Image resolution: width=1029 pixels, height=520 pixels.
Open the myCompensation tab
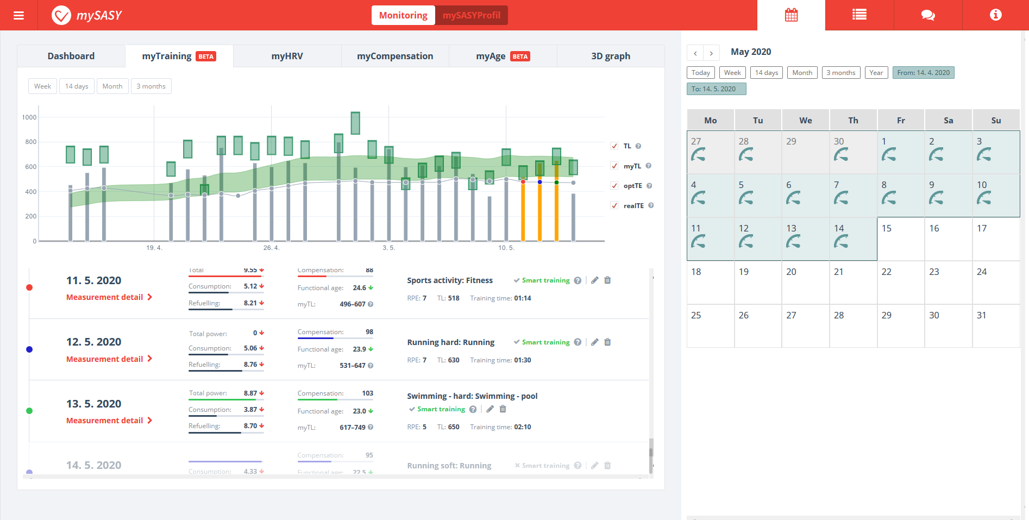point(395,56)
